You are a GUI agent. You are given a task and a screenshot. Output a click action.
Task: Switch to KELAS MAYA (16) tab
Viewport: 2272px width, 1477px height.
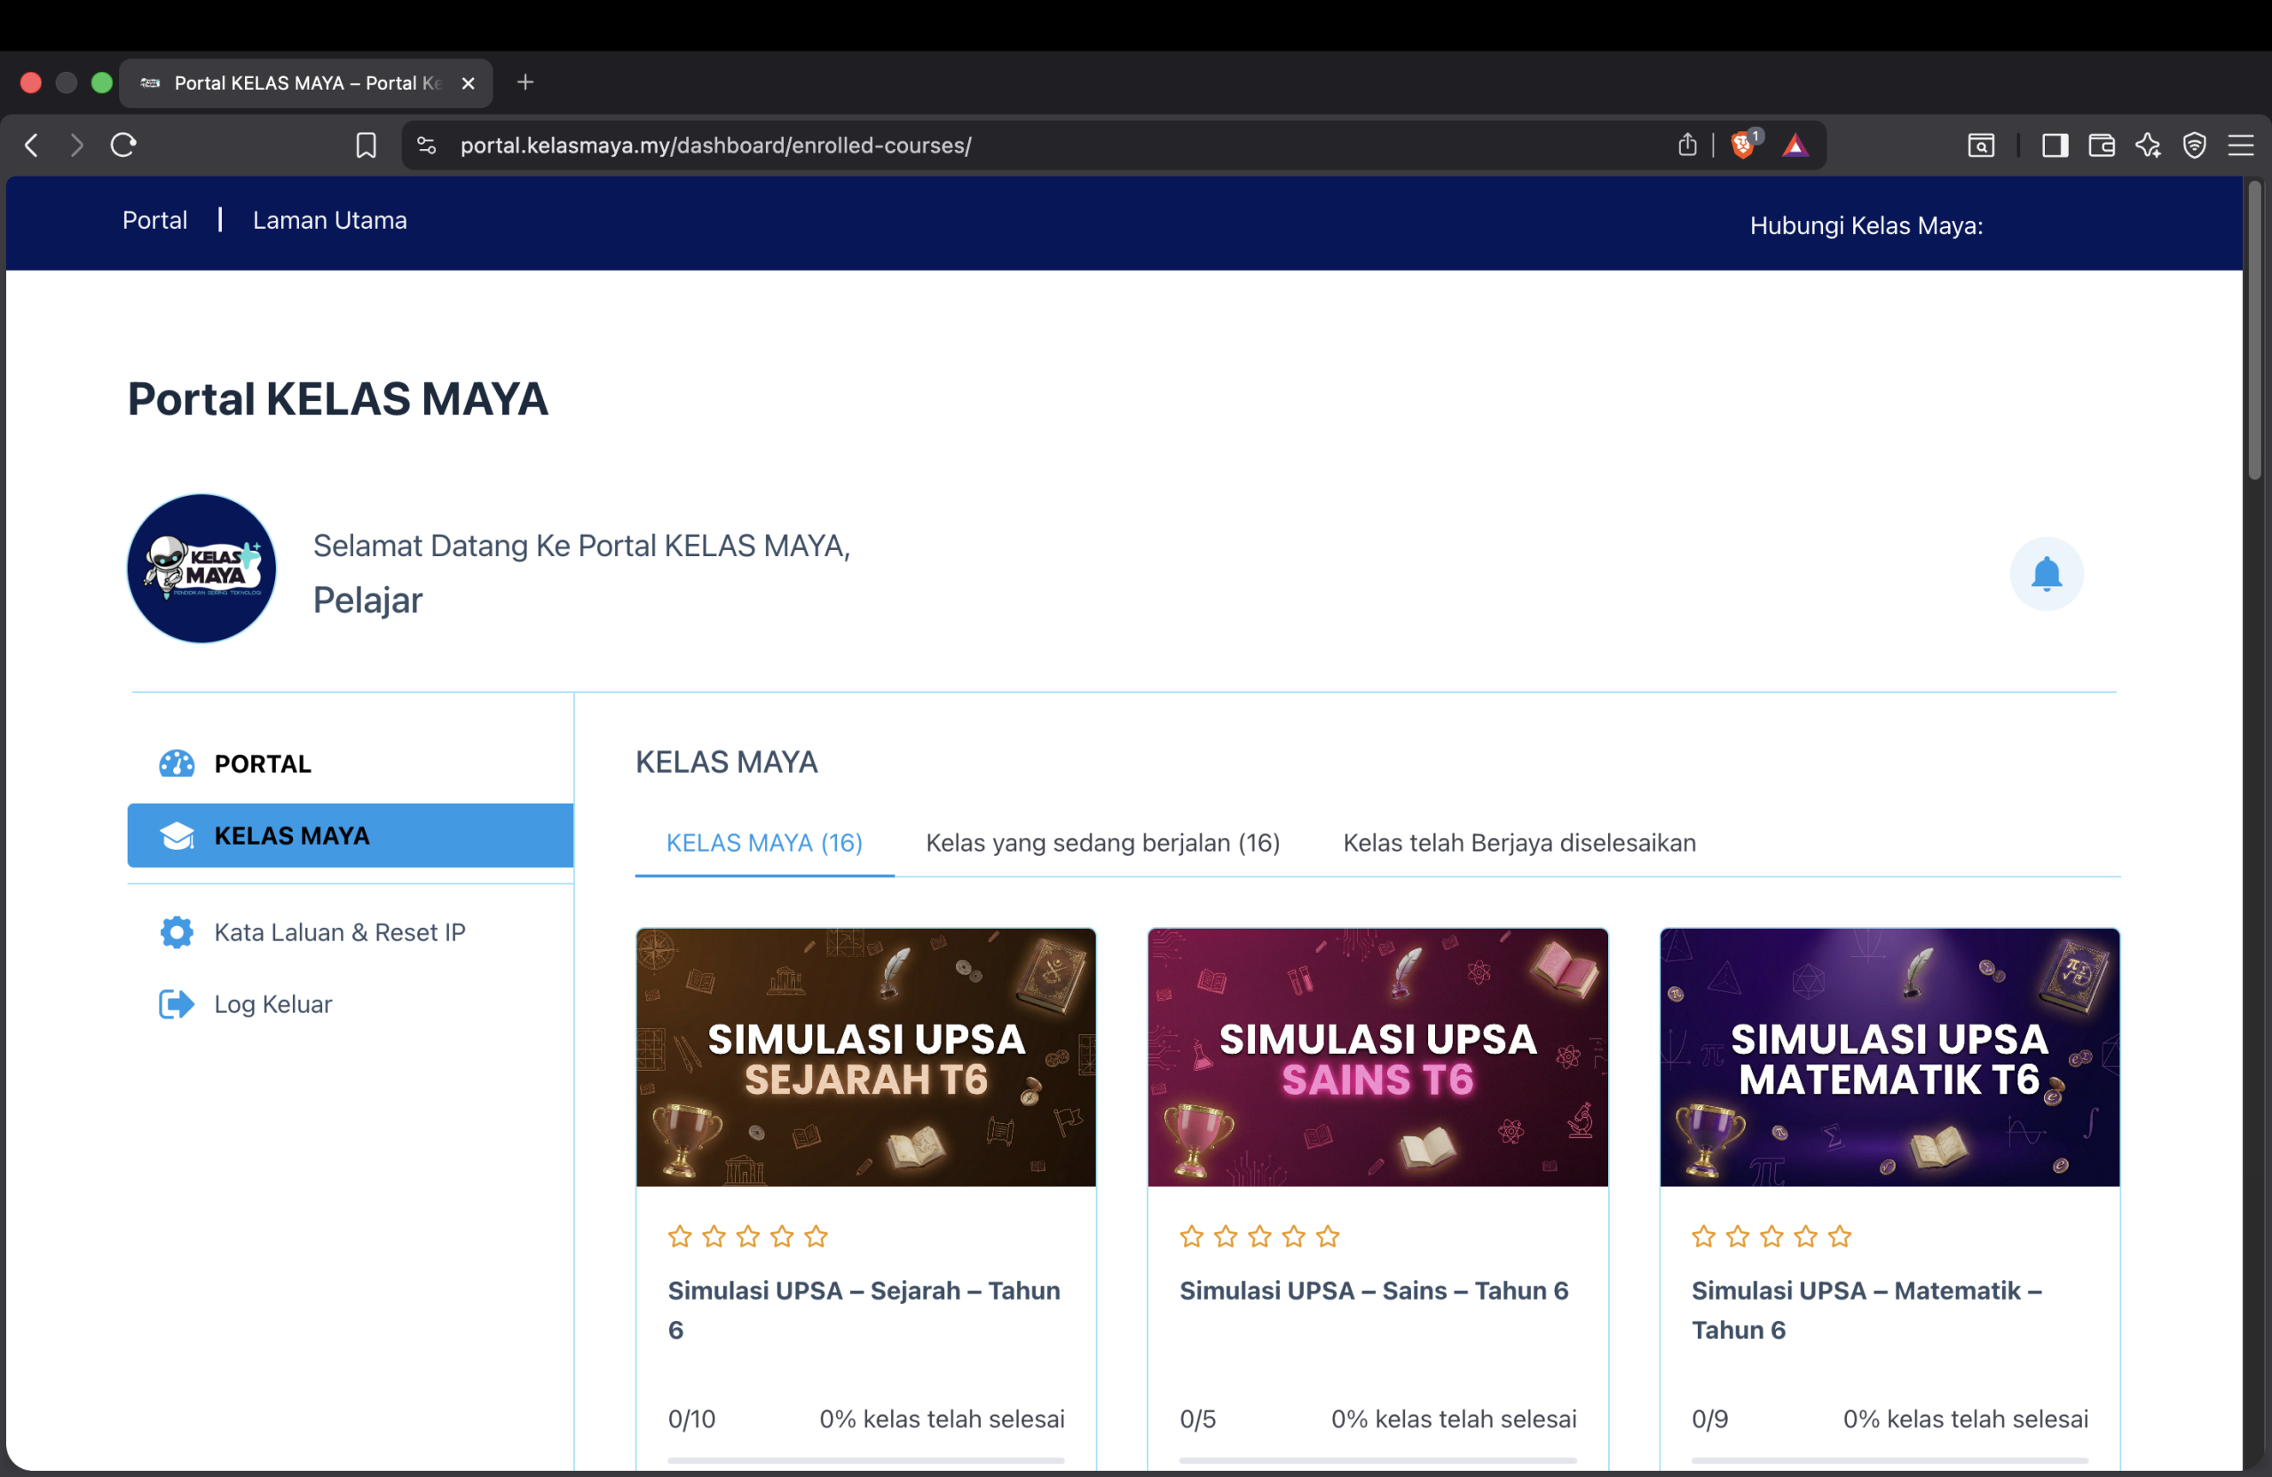coord(765,843)
